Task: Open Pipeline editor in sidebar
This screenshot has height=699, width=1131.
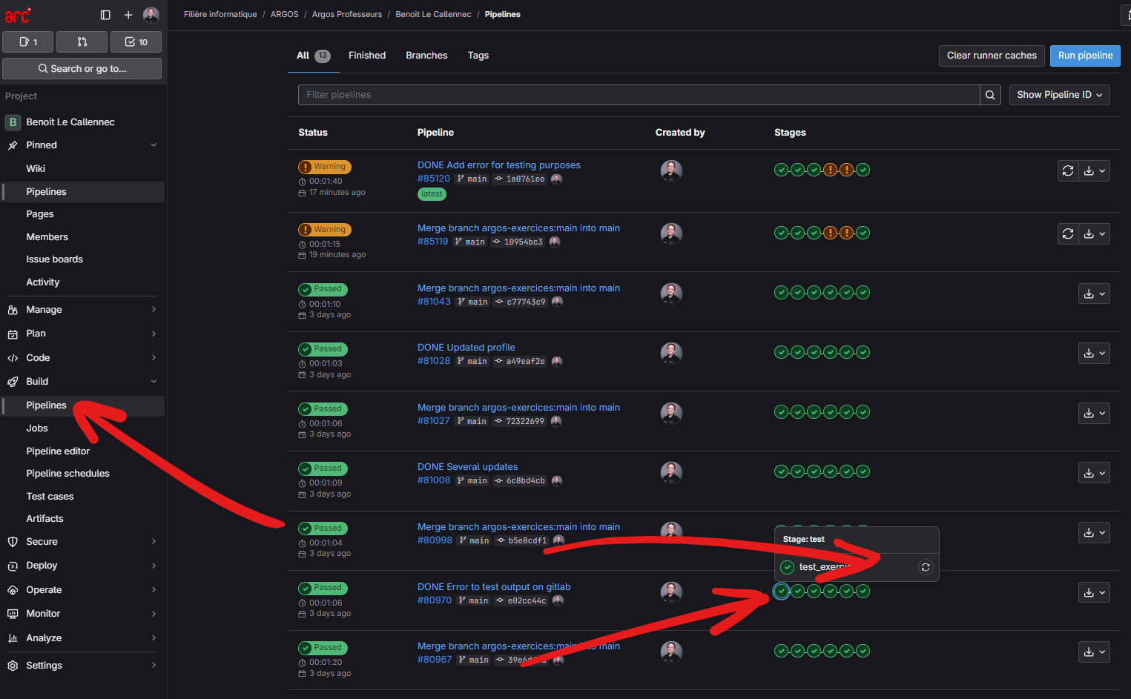Action: click(58, 451)
